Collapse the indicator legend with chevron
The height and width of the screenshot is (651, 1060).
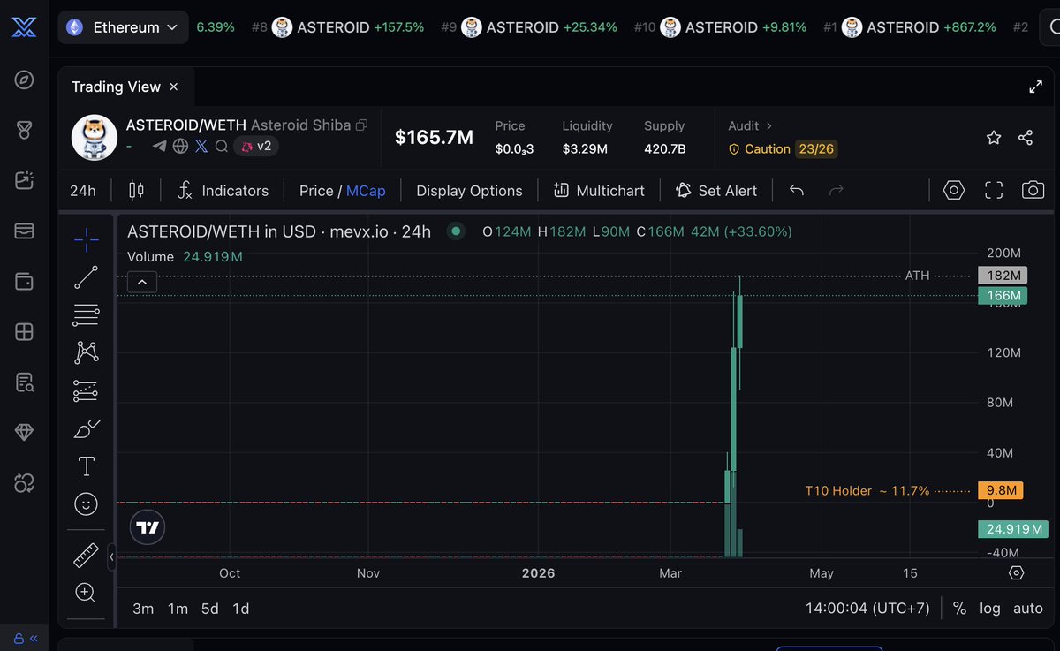(x=142, y=282)
